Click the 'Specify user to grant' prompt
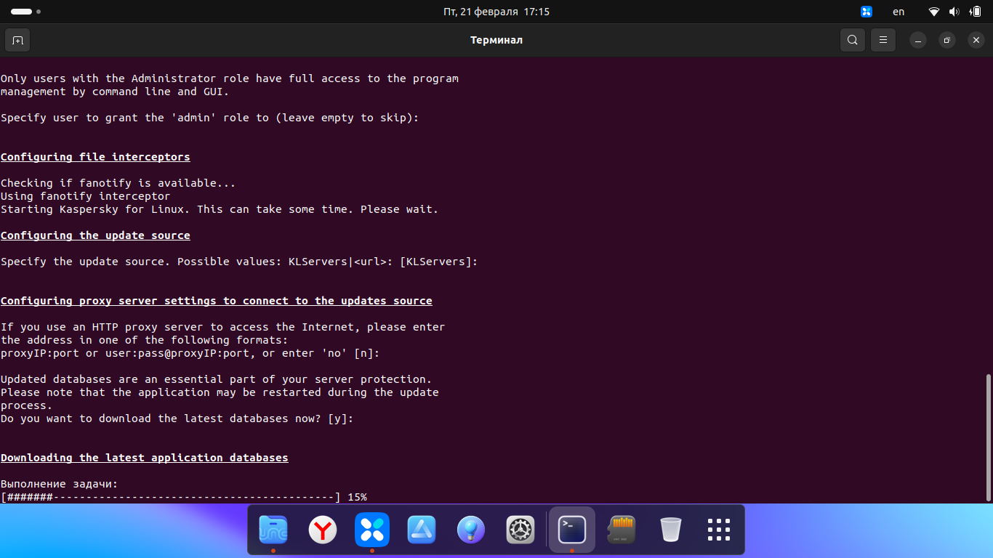 210,118
